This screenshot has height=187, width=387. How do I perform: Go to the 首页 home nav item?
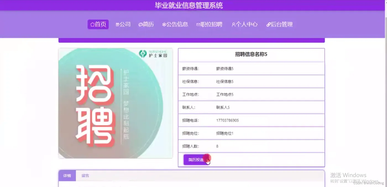tap(98, 24)
